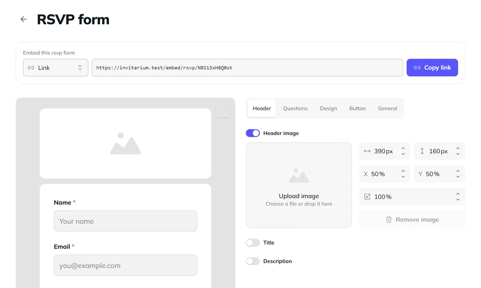Image resolution: width=481 pixels, height=288 pixels.
Task: Open the Design tab
Action: [x=328, y=108]
